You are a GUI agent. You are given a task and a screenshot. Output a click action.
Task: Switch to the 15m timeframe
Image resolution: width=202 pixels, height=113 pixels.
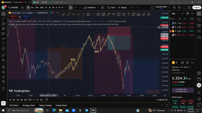pyautogui.click(x=37, y=8)
